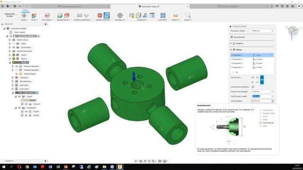The image size is (303, 170).
Task: Toggle the Unrestricted checkbox
Action: (232, 37)
